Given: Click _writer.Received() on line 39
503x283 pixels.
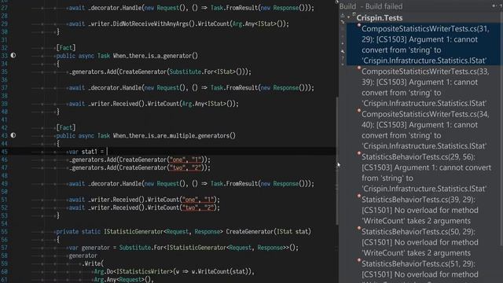Looking at the screenshot, I should click(116, 104).
